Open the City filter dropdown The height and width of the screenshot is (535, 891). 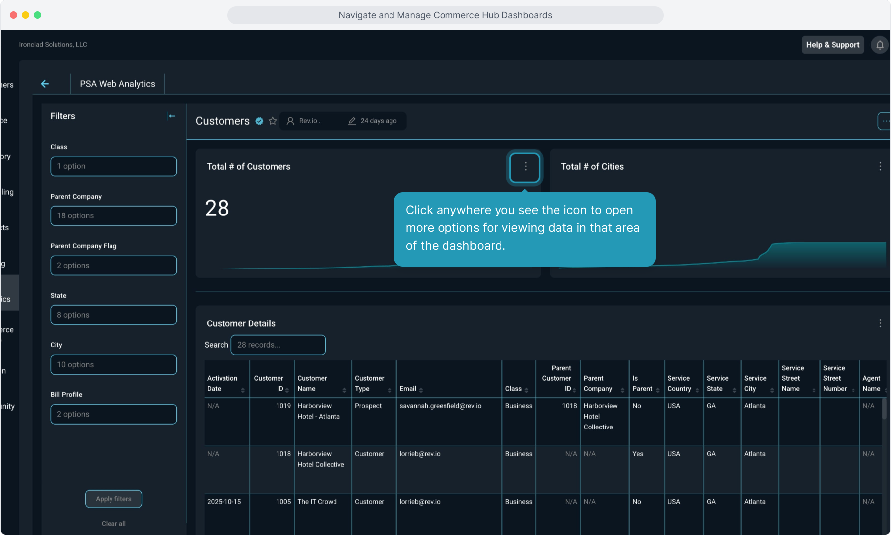pyautogui.click(x=113, y=365)
